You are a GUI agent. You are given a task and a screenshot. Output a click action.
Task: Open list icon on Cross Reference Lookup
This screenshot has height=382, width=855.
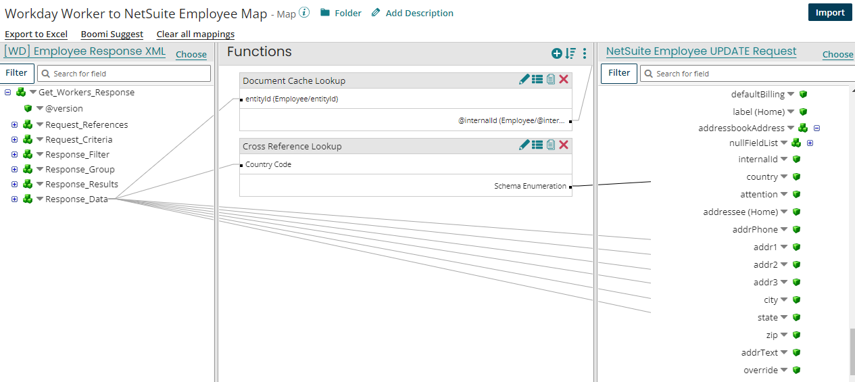(537, 145)
